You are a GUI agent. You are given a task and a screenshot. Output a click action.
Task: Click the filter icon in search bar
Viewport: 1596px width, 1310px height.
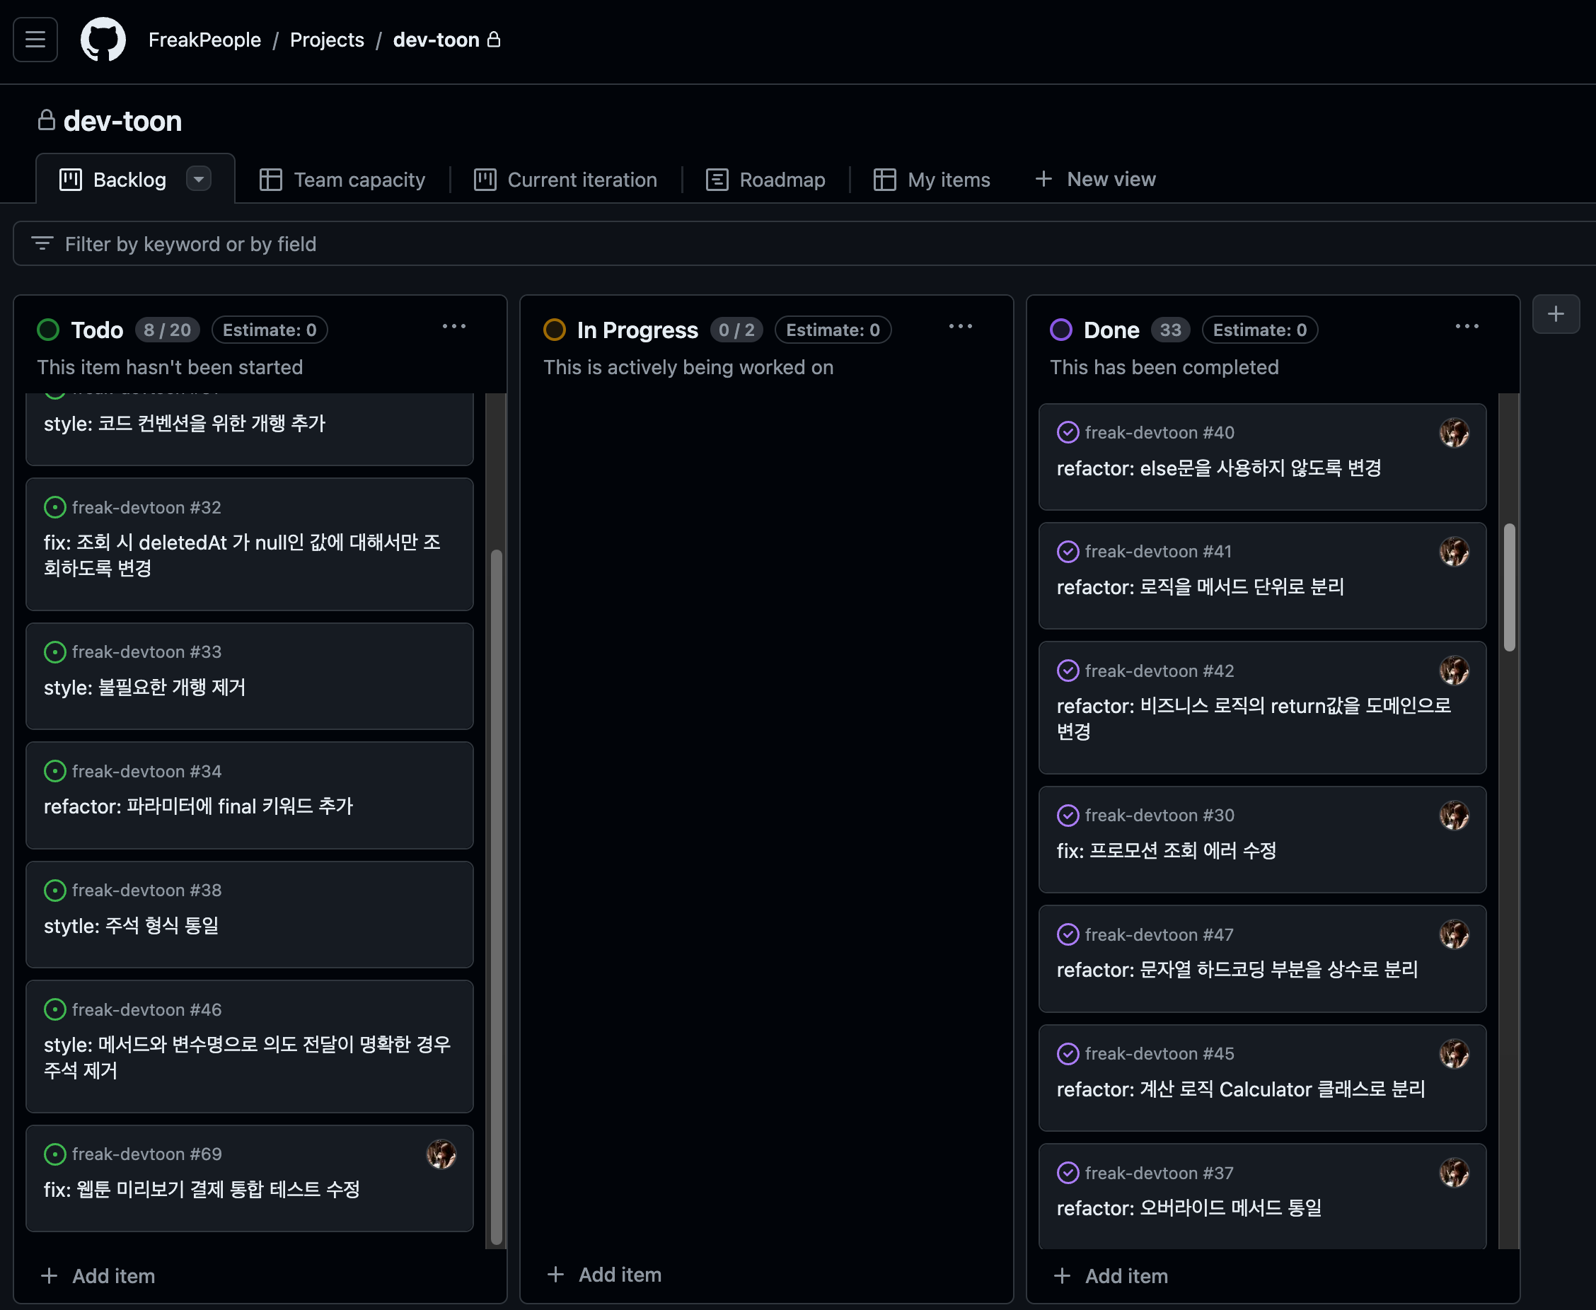[42, 244]
